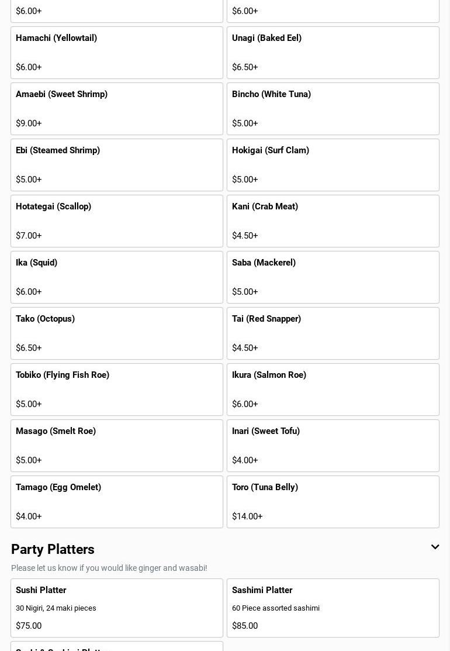Click the Tai (Red Snapper) card

333,333
